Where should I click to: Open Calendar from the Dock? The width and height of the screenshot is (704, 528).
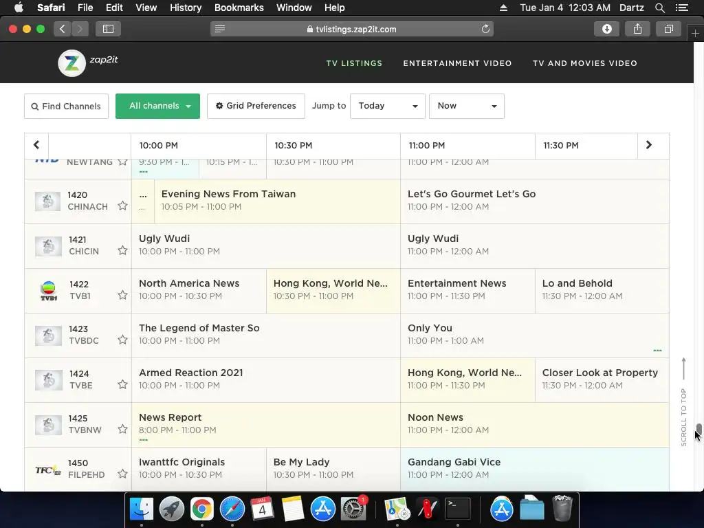262,509
